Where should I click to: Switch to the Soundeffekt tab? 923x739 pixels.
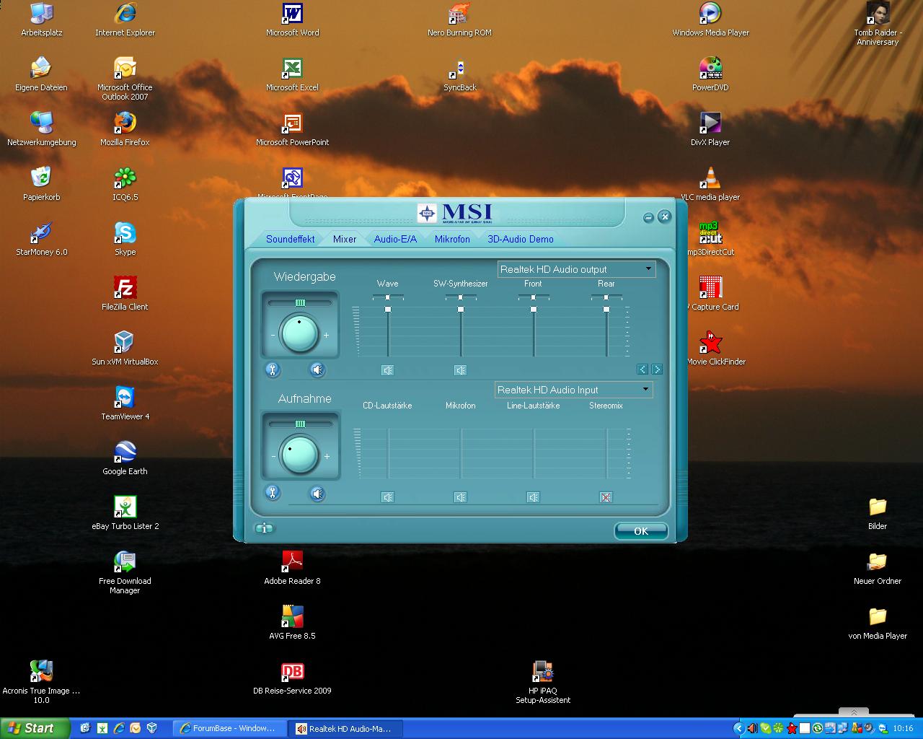click(x=290, y=239)
